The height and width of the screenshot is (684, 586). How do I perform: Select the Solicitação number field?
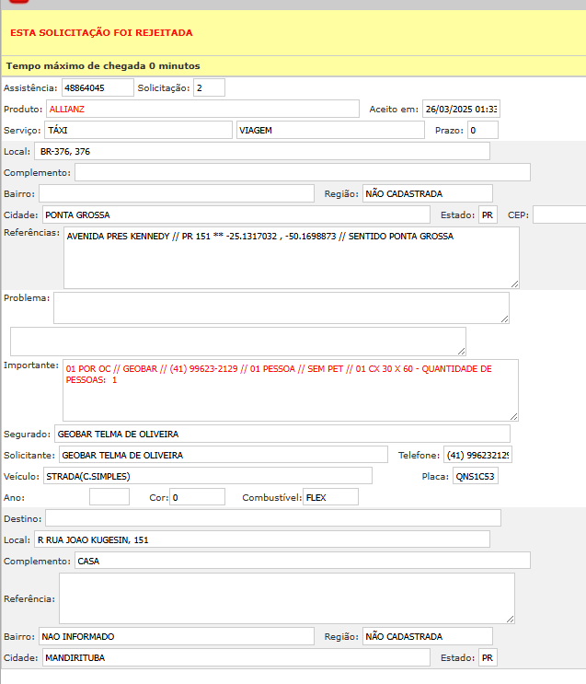(209, 87)
